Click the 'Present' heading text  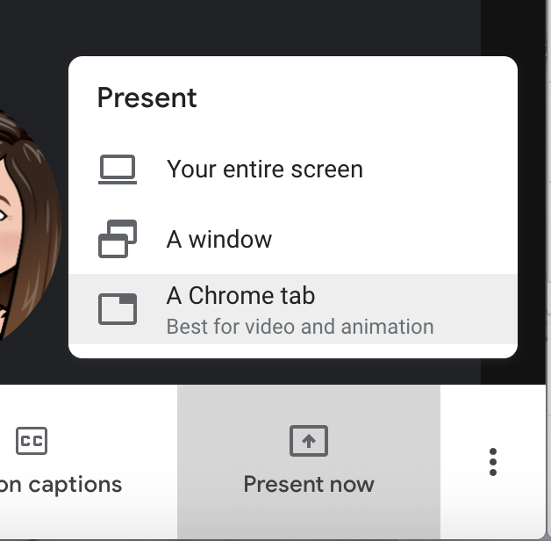point(147,97)
